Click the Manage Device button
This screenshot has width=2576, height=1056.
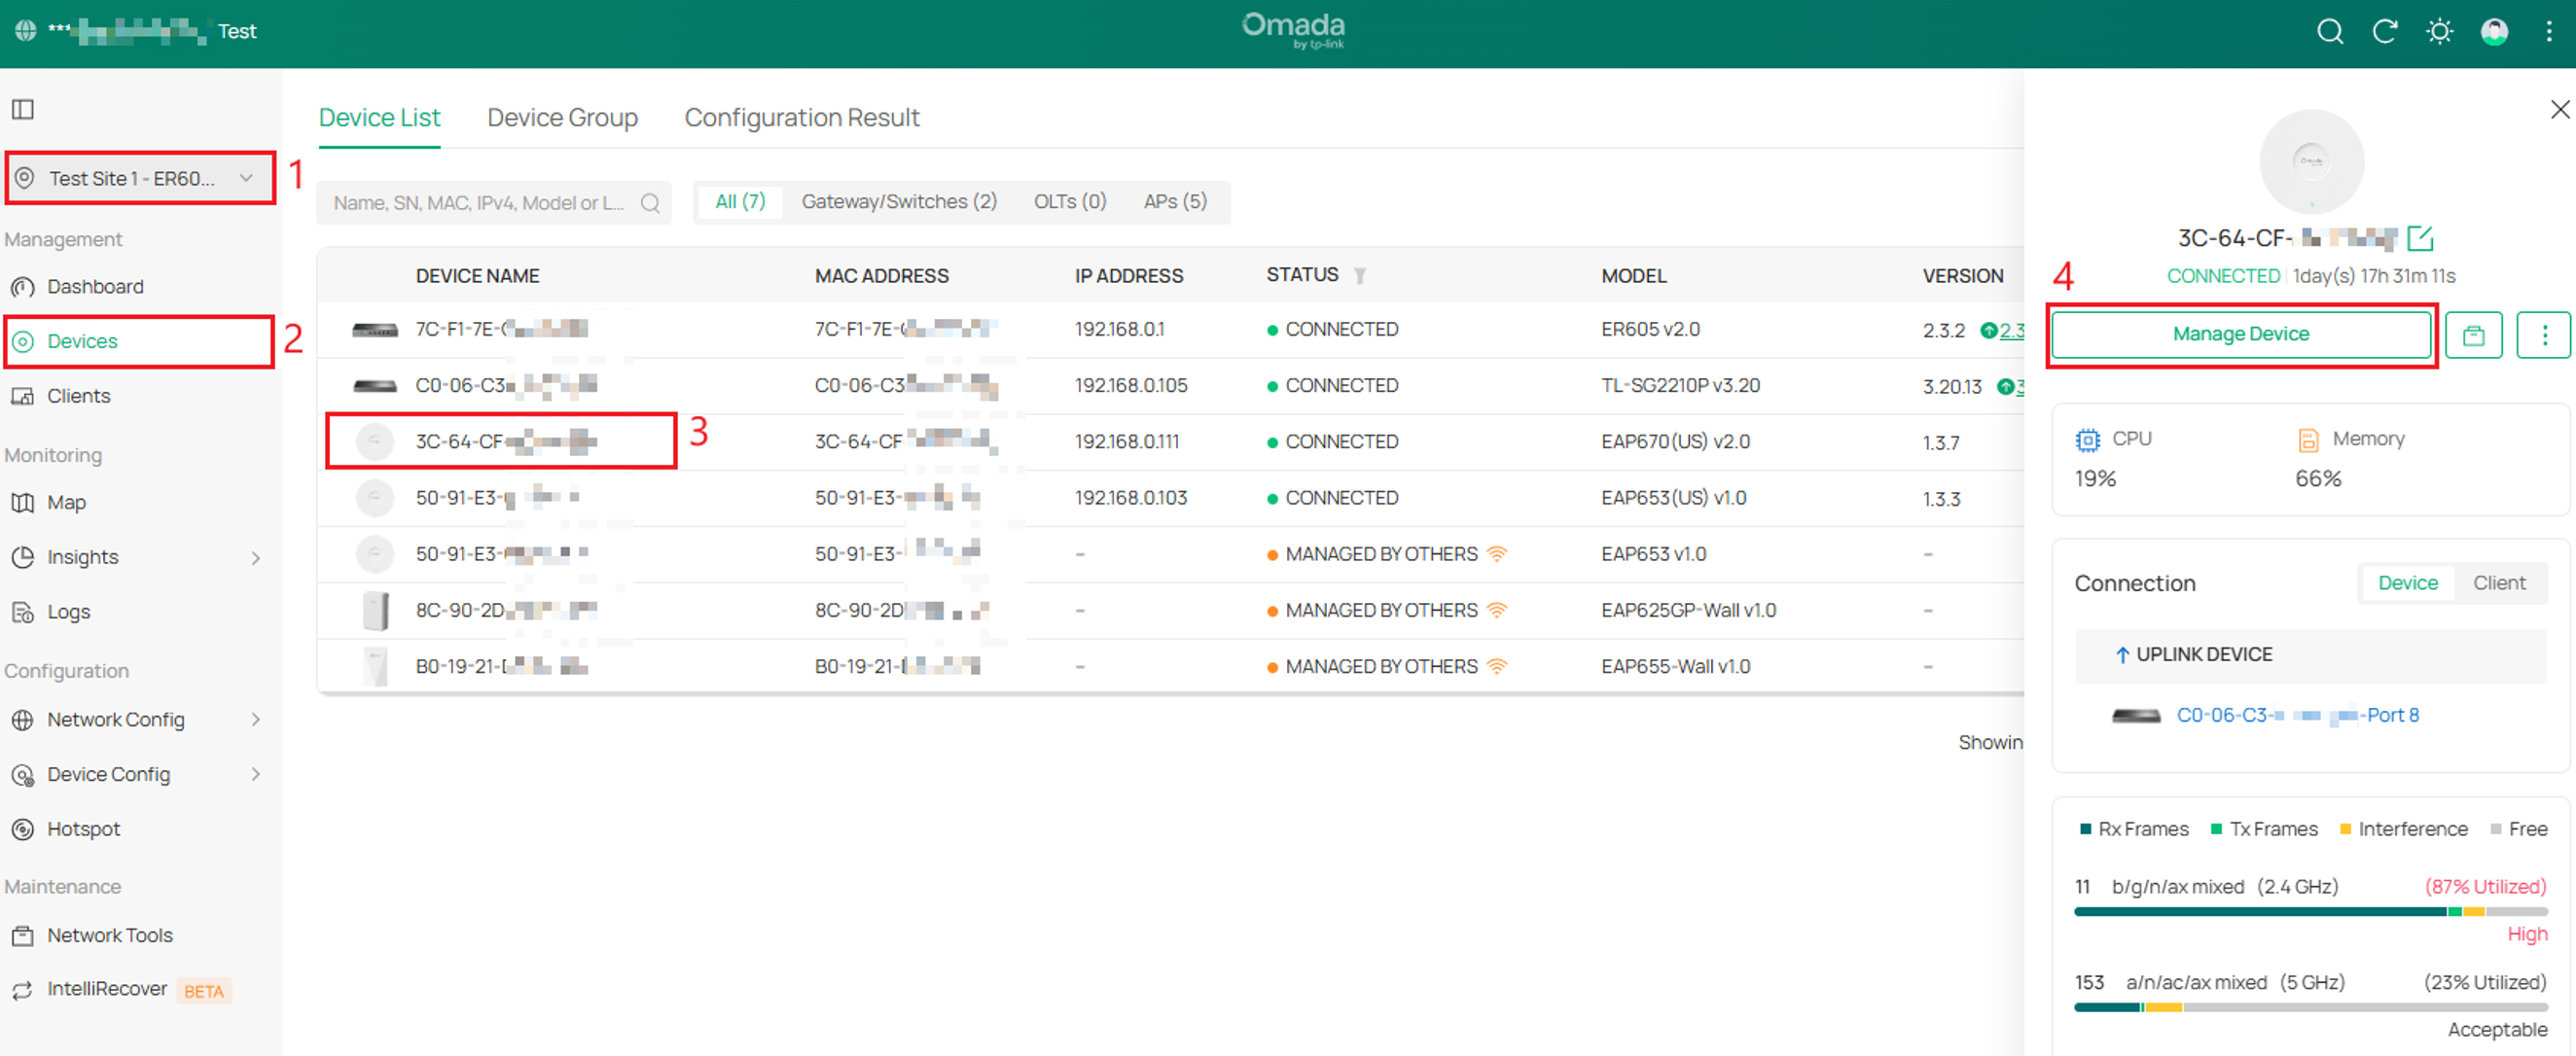[x=2240, y=335]
